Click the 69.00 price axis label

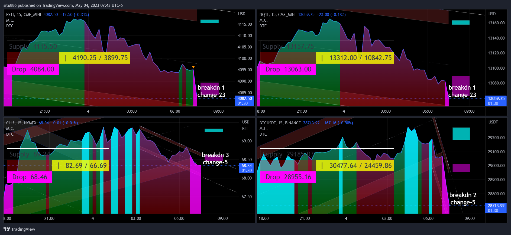[247, 141]
